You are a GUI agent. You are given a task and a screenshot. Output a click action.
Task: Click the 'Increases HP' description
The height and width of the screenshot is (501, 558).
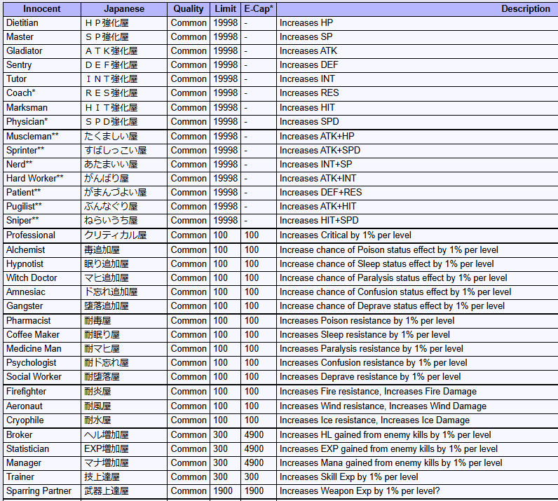306,23
